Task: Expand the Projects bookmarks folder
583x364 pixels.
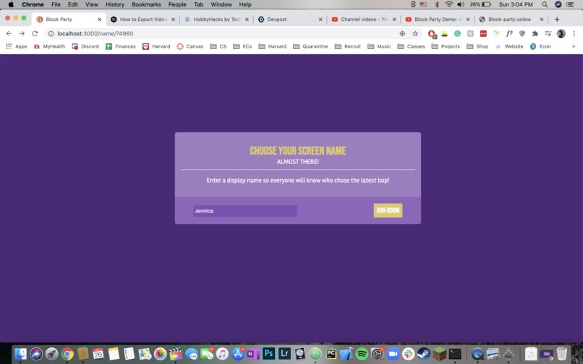Action: click(446, 46)
